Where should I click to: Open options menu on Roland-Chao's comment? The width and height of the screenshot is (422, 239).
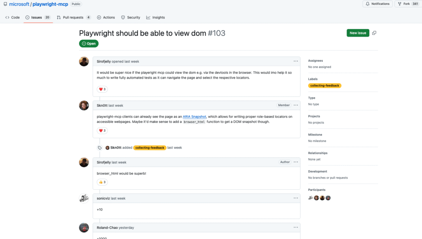[x=295, y=227]
